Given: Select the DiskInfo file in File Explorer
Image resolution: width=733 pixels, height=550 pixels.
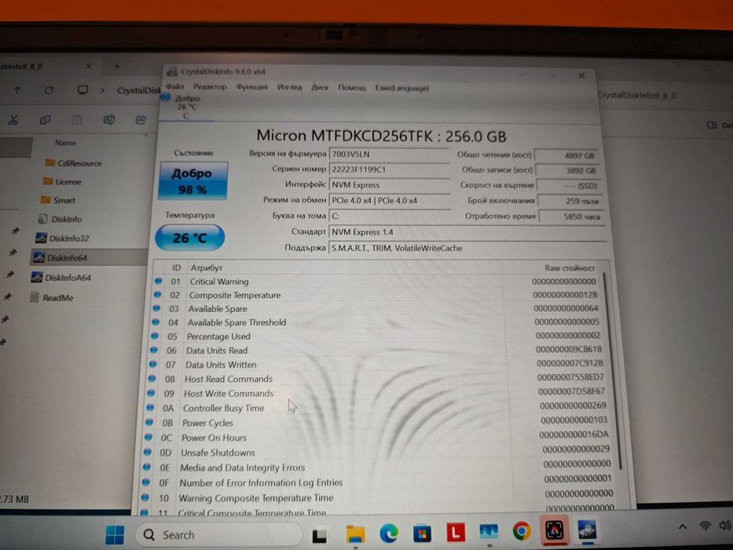Looking at the screenshot, I should [x=60, y=219].
